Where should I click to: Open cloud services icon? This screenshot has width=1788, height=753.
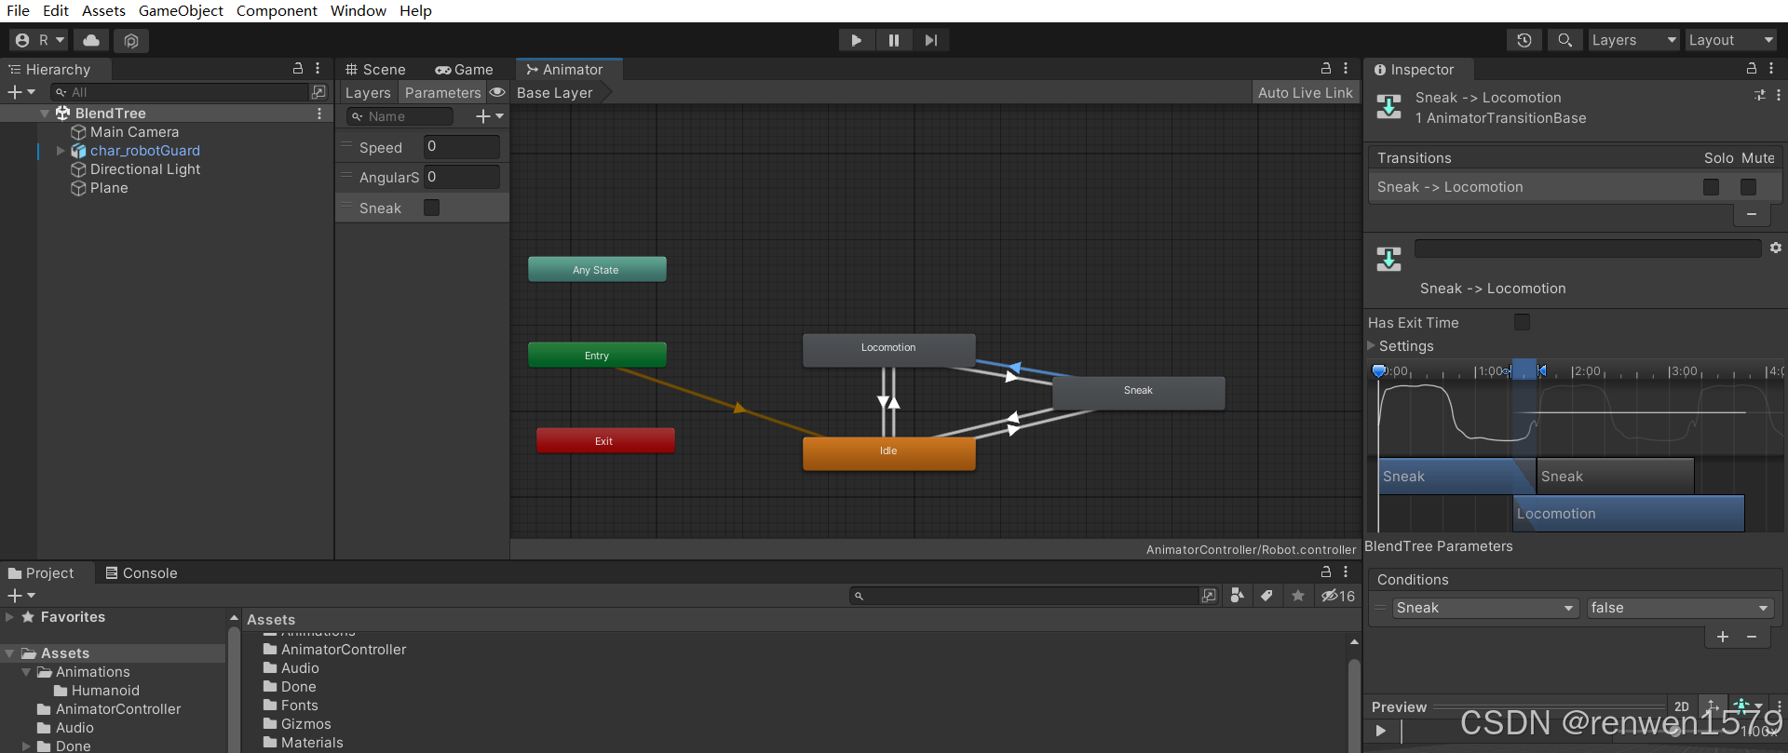tap(91, 40)
